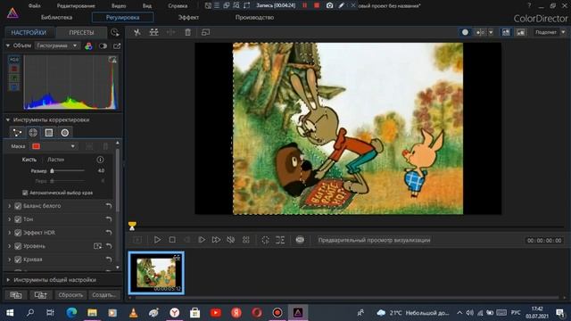Open VLC from the Windows taskbar
The image size is (571, 321).
point(133,313)
